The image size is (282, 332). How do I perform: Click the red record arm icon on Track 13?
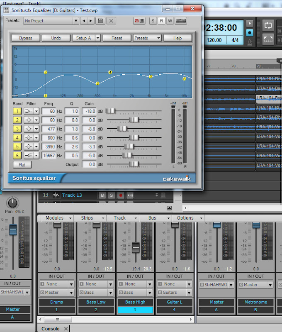pos(121,195)
